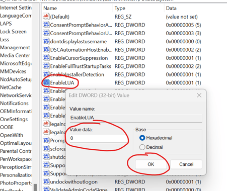This screenshot has height=191, width=227.
Task: Click the dontdisplaylastusername DWORD icon
Action: pyautogui.click(x=46, y=41)
